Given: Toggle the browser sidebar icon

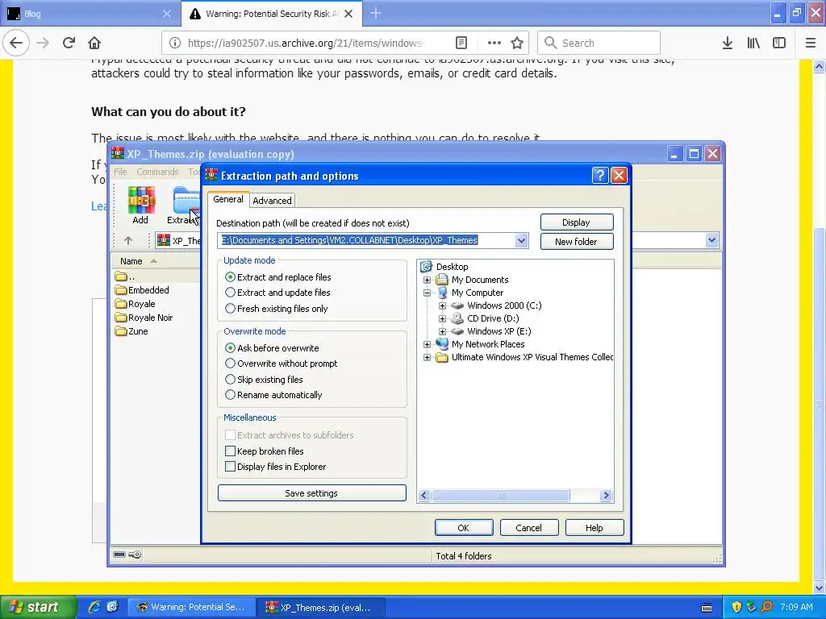Looking at the screenshot, I should (779, 44).
